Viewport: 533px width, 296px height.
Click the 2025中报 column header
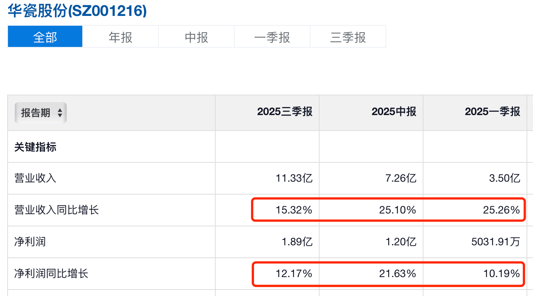(393, 112)
